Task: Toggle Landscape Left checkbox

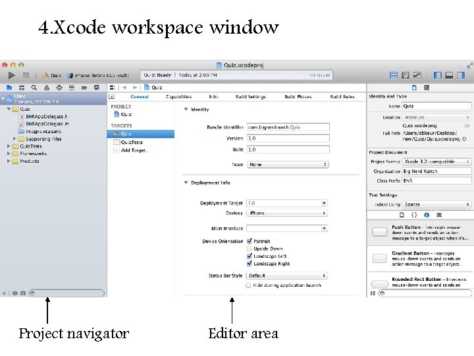Action: [250, 256]
